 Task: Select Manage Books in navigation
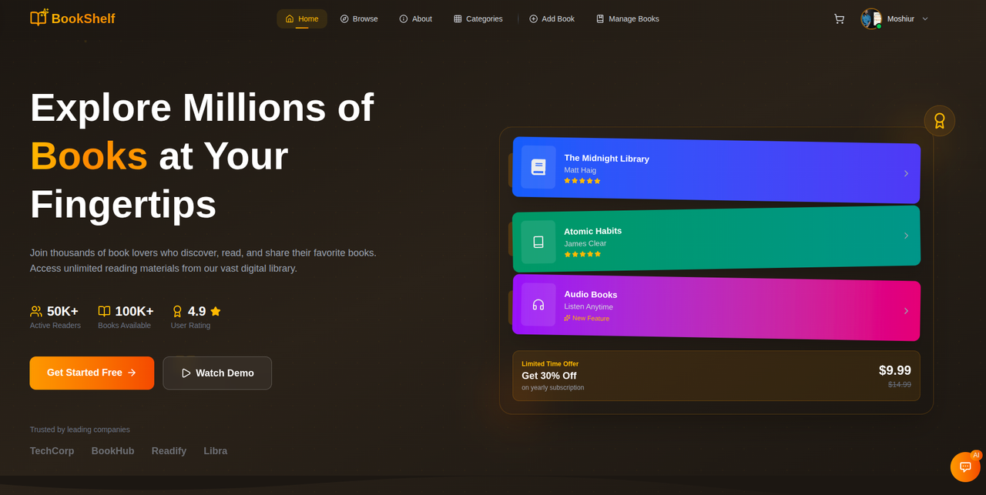(627, 18)
